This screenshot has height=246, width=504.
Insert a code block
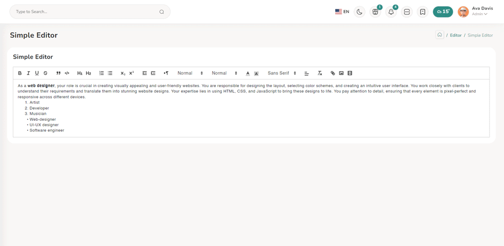click(67, 73)
